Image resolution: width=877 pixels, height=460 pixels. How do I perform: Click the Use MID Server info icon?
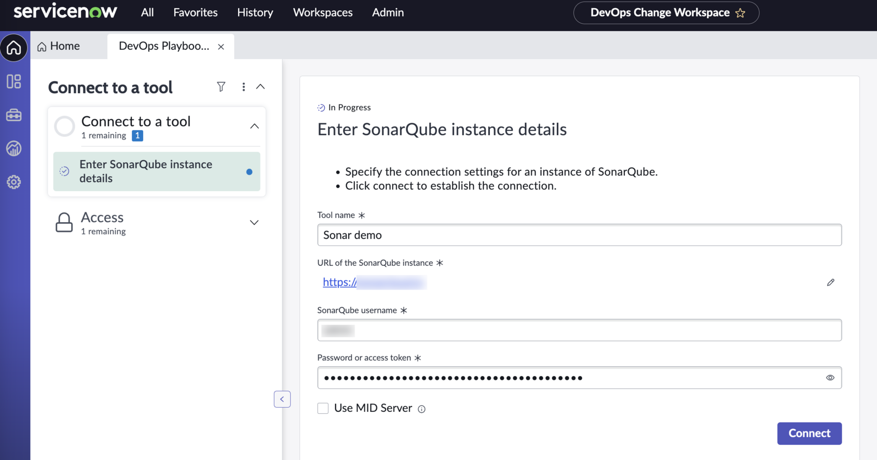point(421,409)
